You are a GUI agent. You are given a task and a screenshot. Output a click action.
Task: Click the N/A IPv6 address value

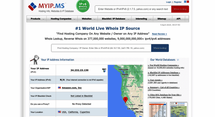tap(62, 80)
